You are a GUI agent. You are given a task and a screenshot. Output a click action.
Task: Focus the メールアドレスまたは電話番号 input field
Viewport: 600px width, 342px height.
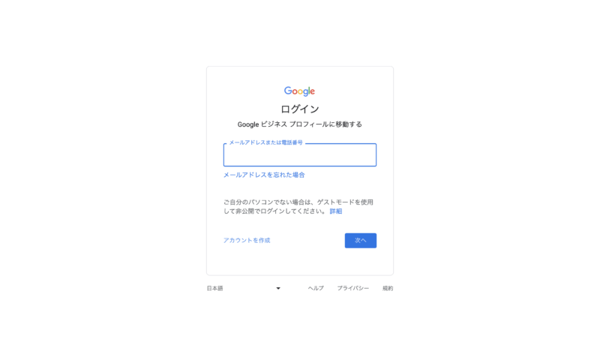tap(299, 155)
